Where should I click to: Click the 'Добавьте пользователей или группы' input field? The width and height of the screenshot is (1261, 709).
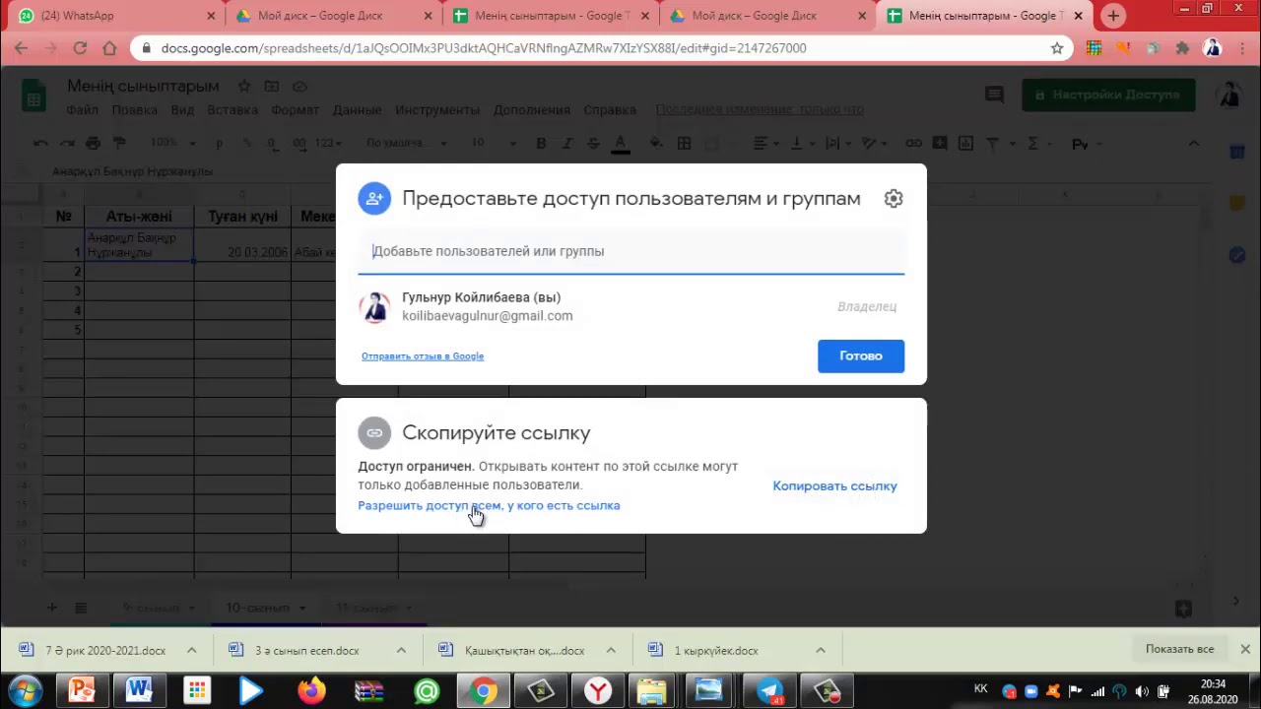[630, 251]
